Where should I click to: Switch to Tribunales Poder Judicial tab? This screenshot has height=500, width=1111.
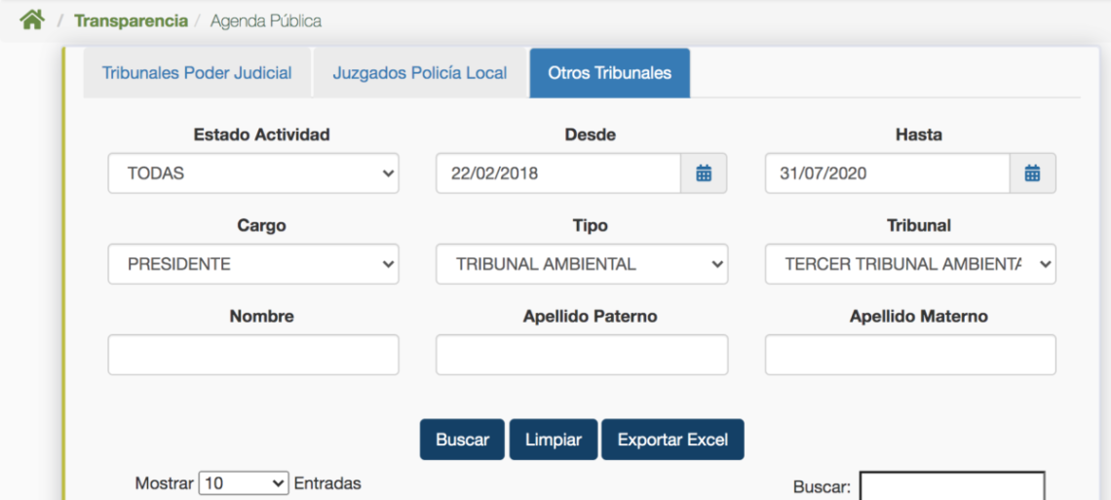click(x=197, y=73)
